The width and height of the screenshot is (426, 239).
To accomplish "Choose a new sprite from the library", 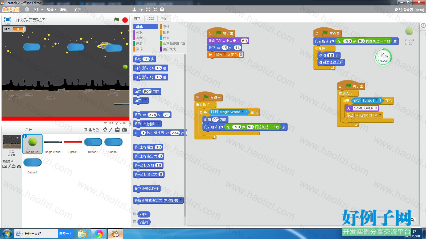I will tap(105, 129).
